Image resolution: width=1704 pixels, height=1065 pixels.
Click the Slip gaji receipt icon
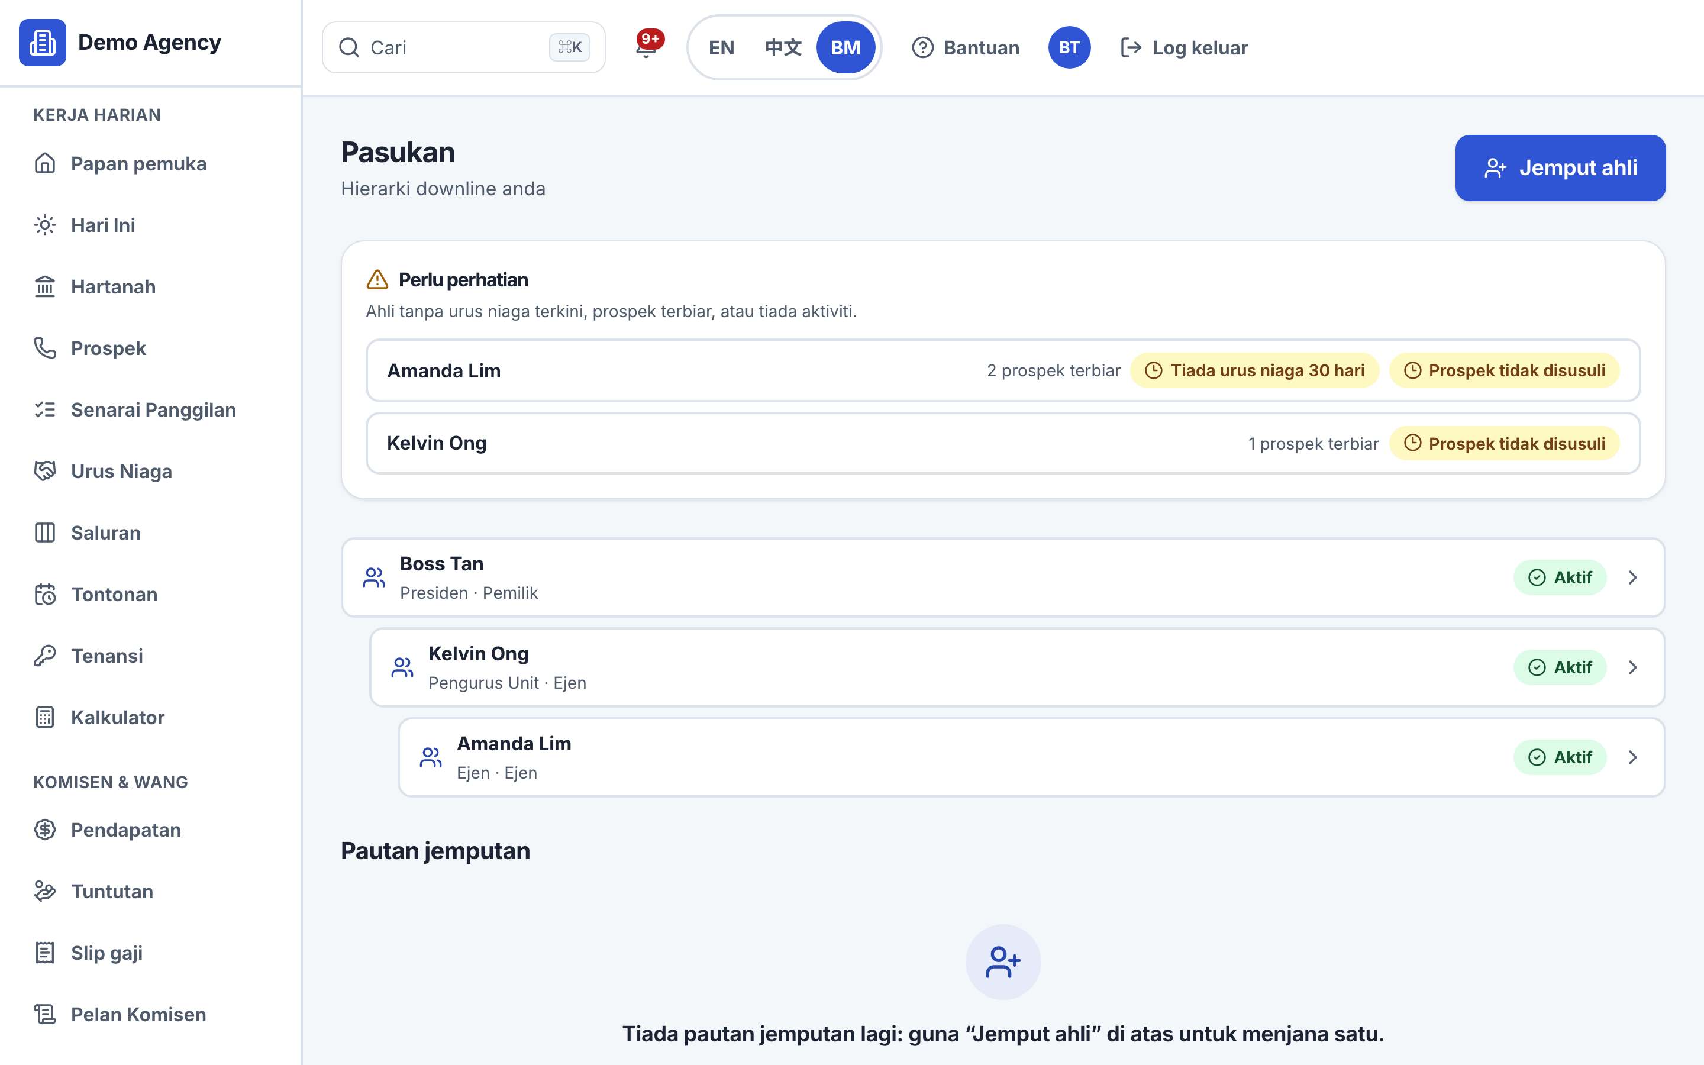[x=45, y=953]
